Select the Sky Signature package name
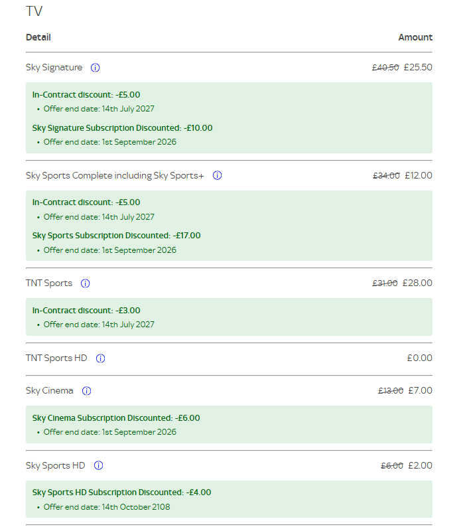The image size is (475, 531). [54, 68]
